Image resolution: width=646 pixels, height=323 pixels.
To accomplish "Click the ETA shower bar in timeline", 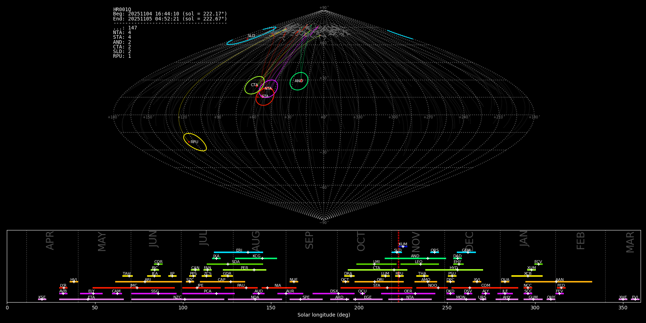I will (x=92, y=299).
